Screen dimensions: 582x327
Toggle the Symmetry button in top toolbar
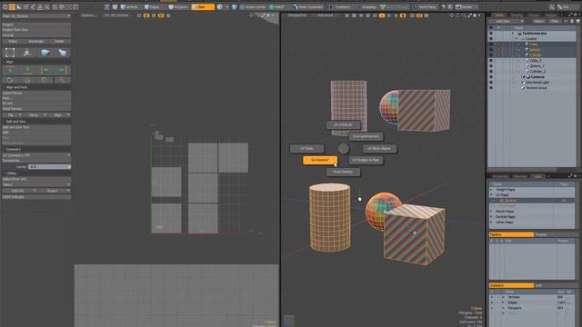point(339,7)
